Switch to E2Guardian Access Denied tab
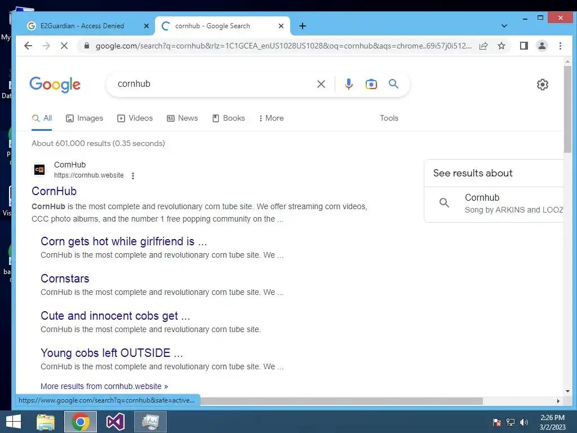 click(x=83, y=26)
